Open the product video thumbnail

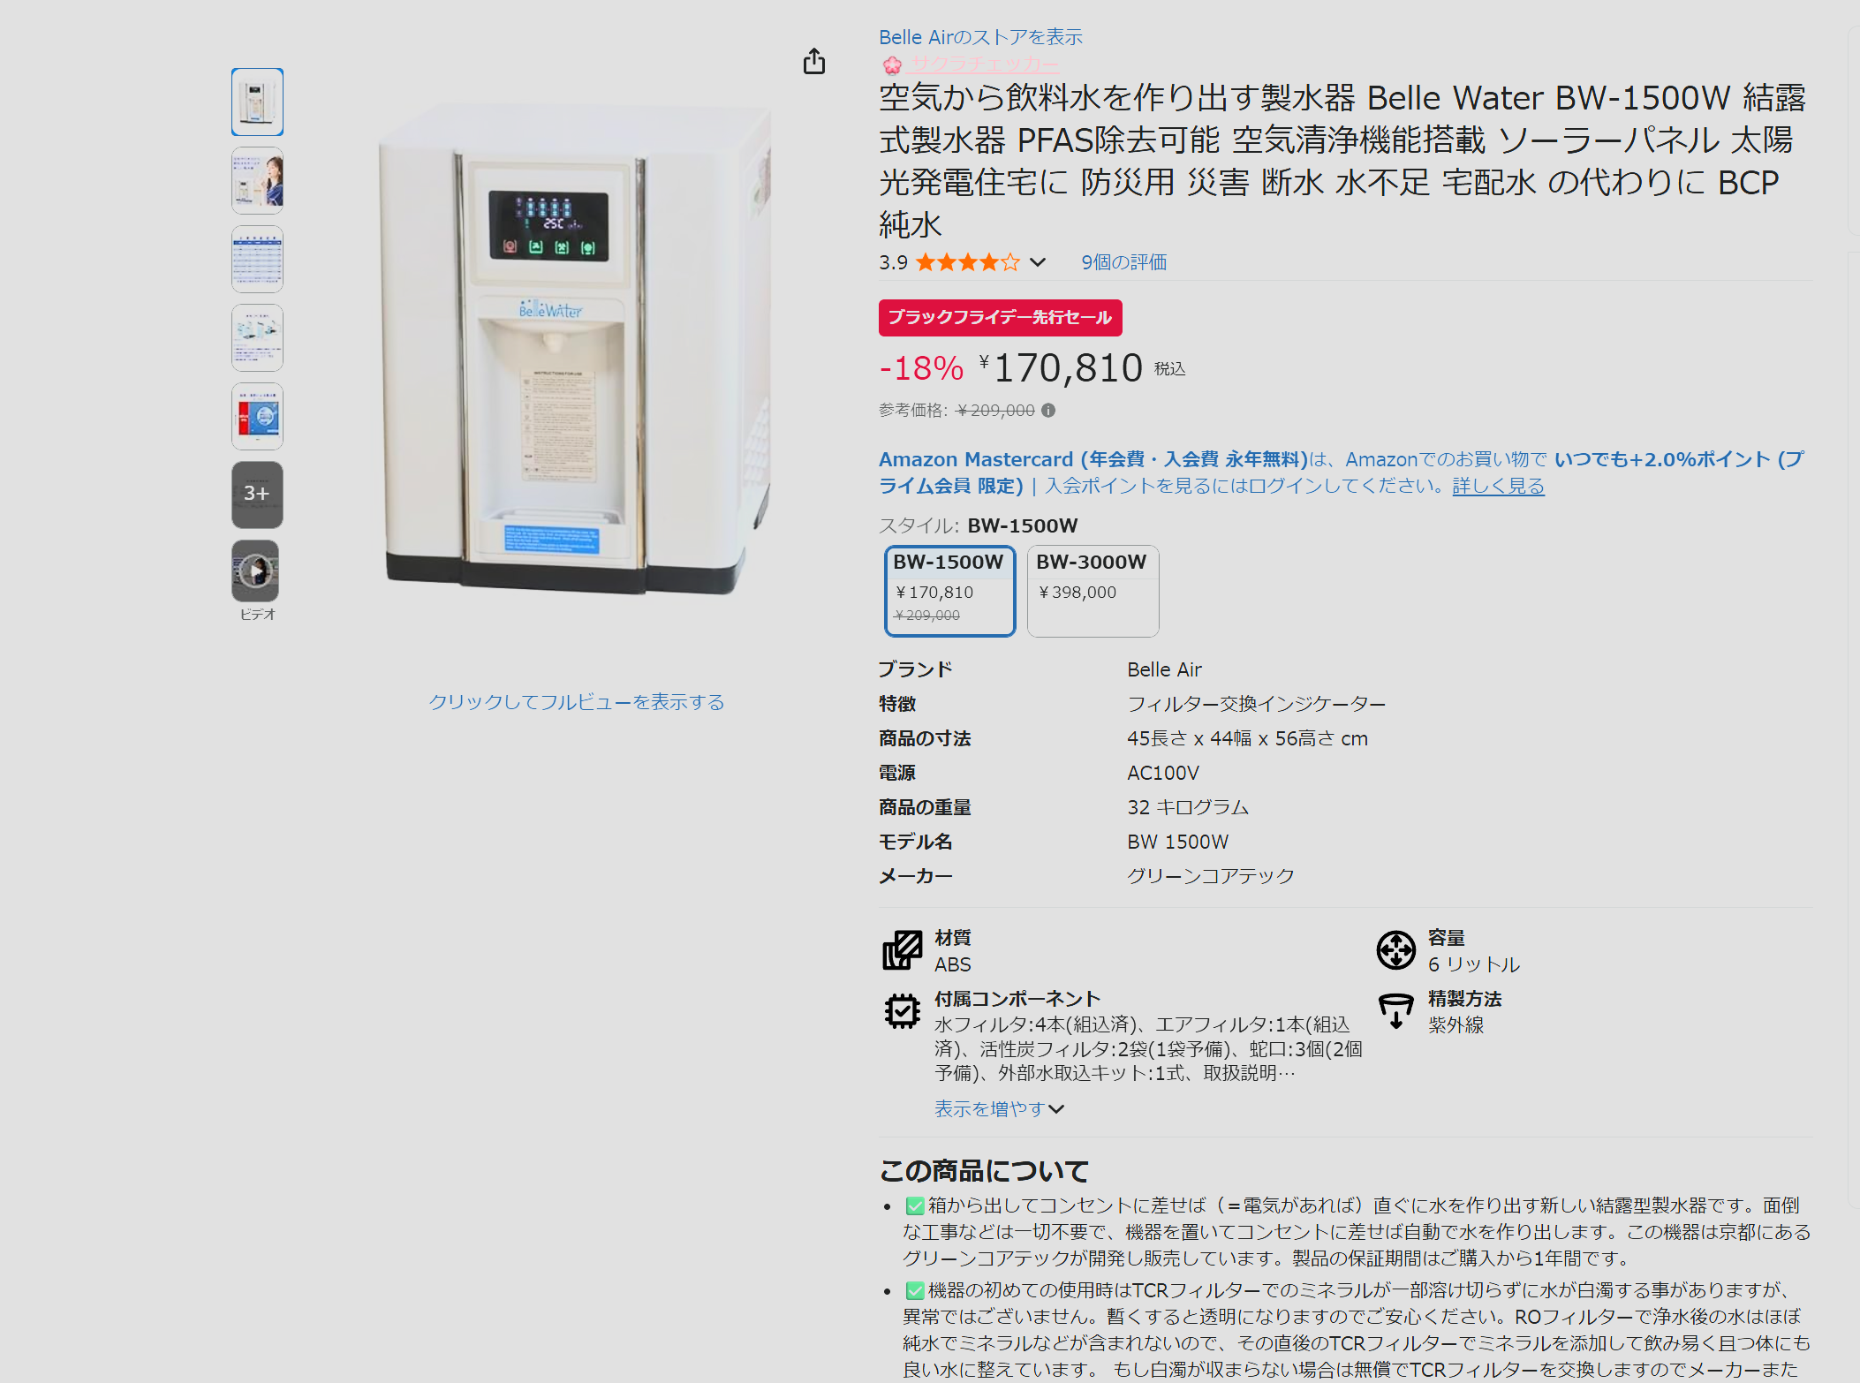coord(257,571)
